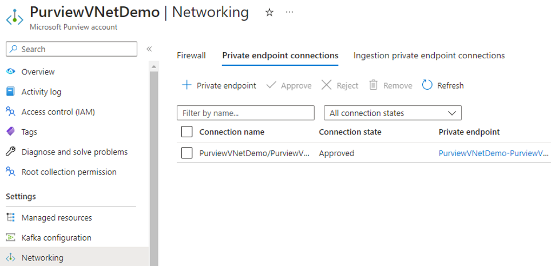The height and width of the screenshot is (266, 551).
Task: Click the Root collection permission icon
Action: tap(10, 172)
